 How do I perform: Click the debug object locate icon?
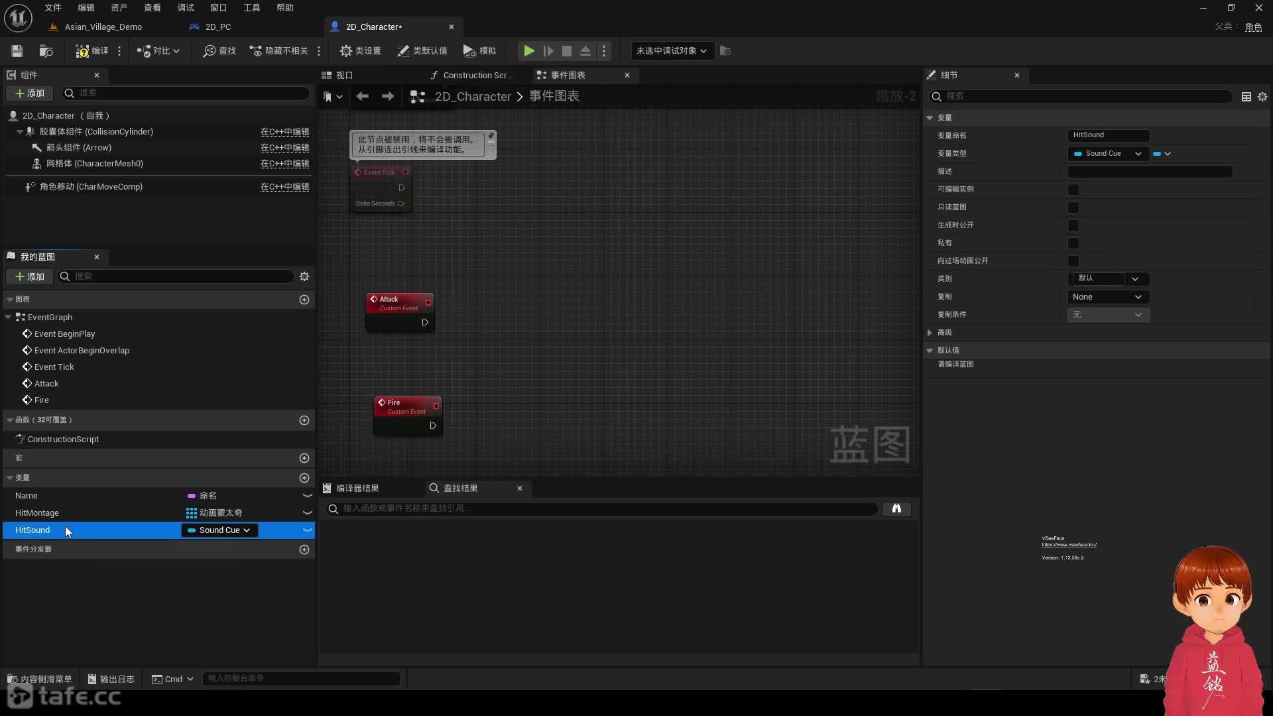point(725,51)
